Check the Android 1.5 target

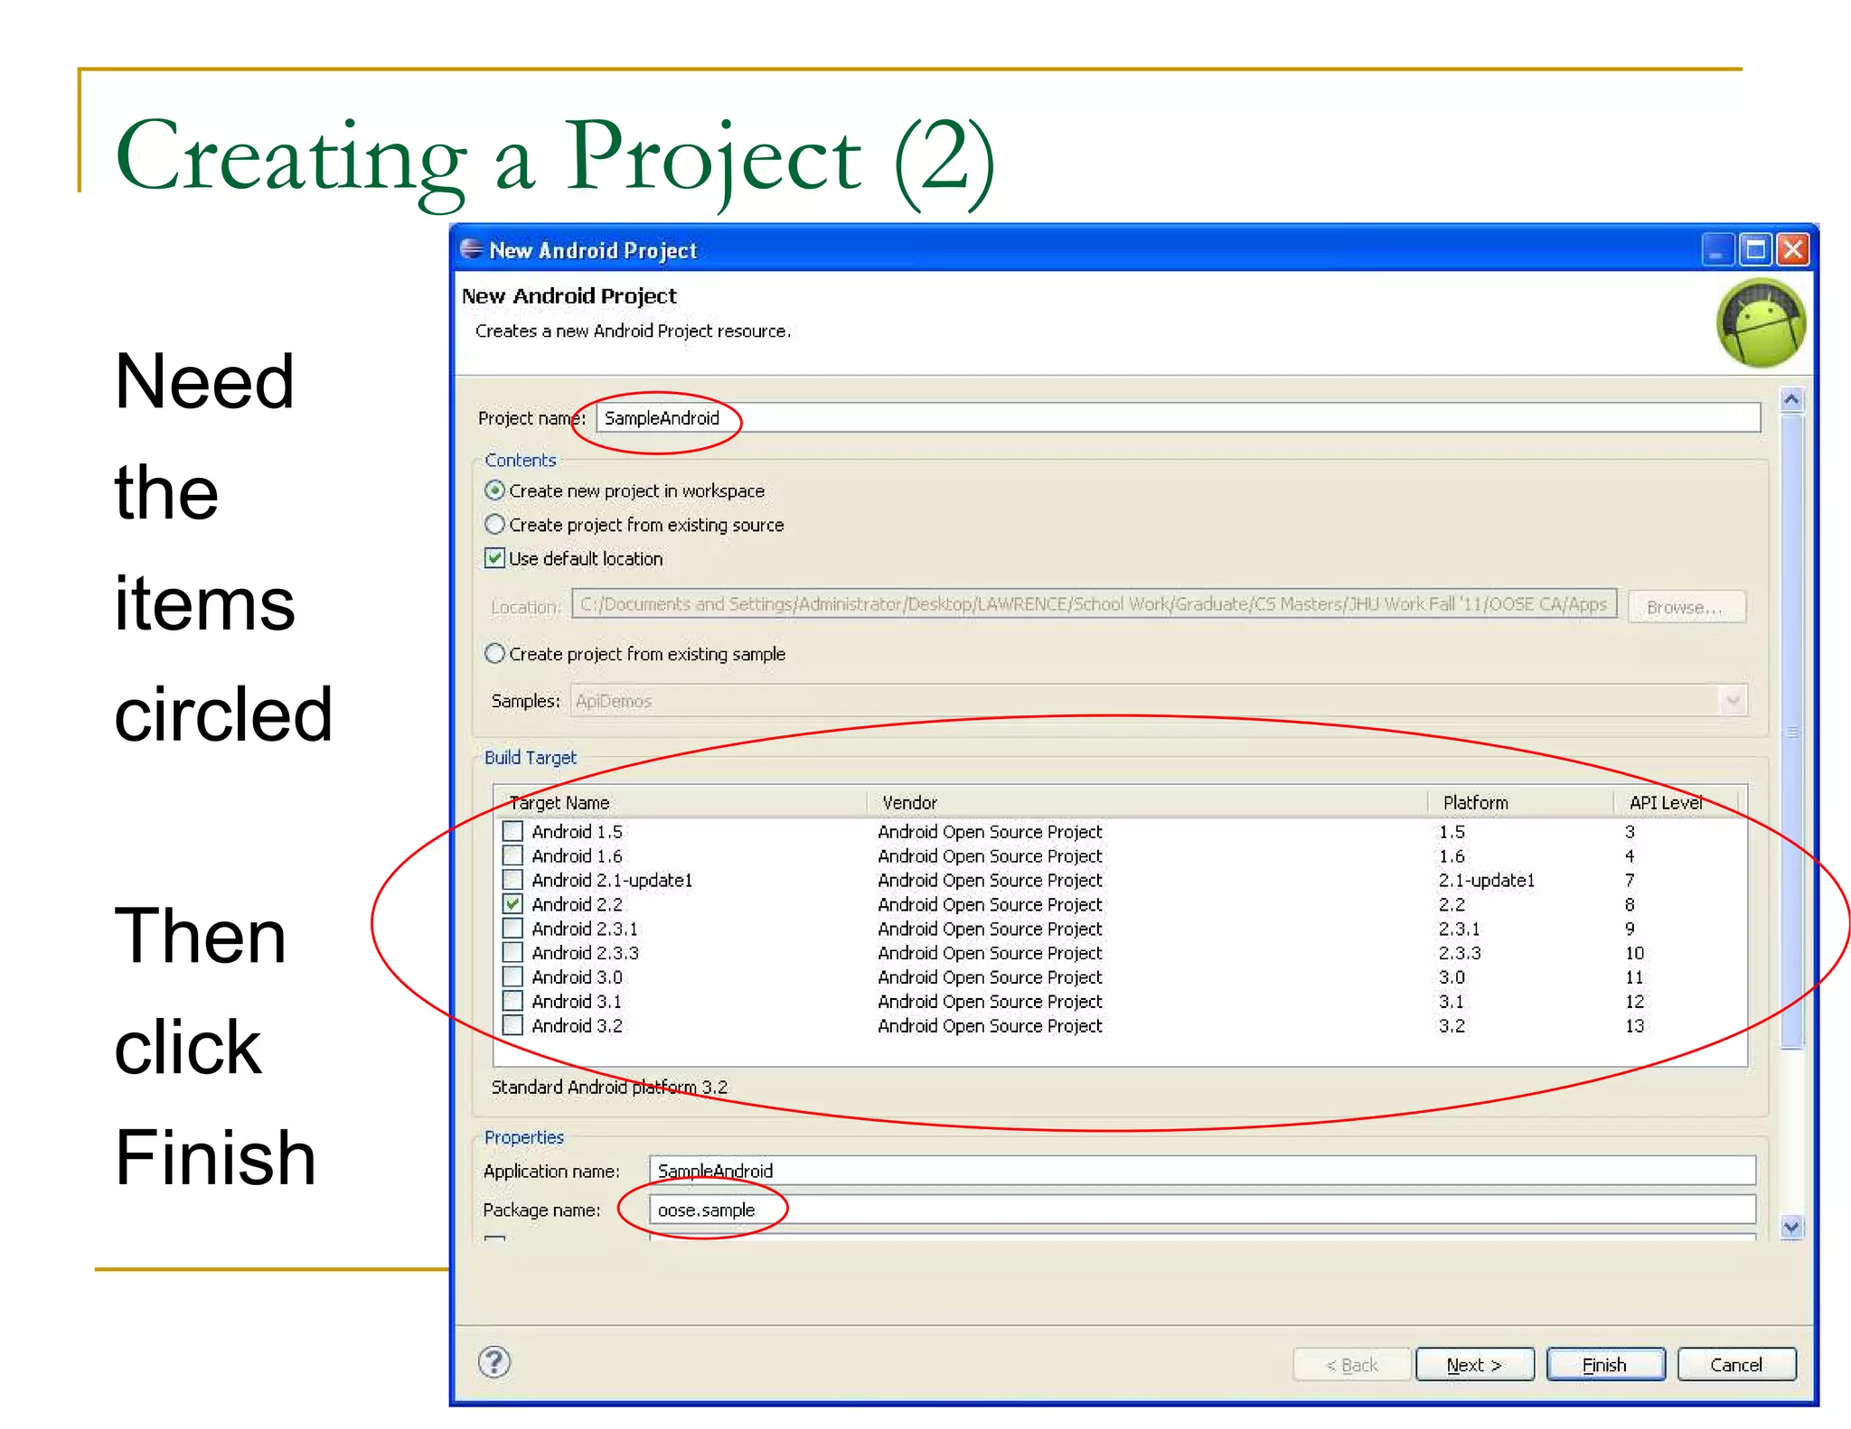(512, 830)
